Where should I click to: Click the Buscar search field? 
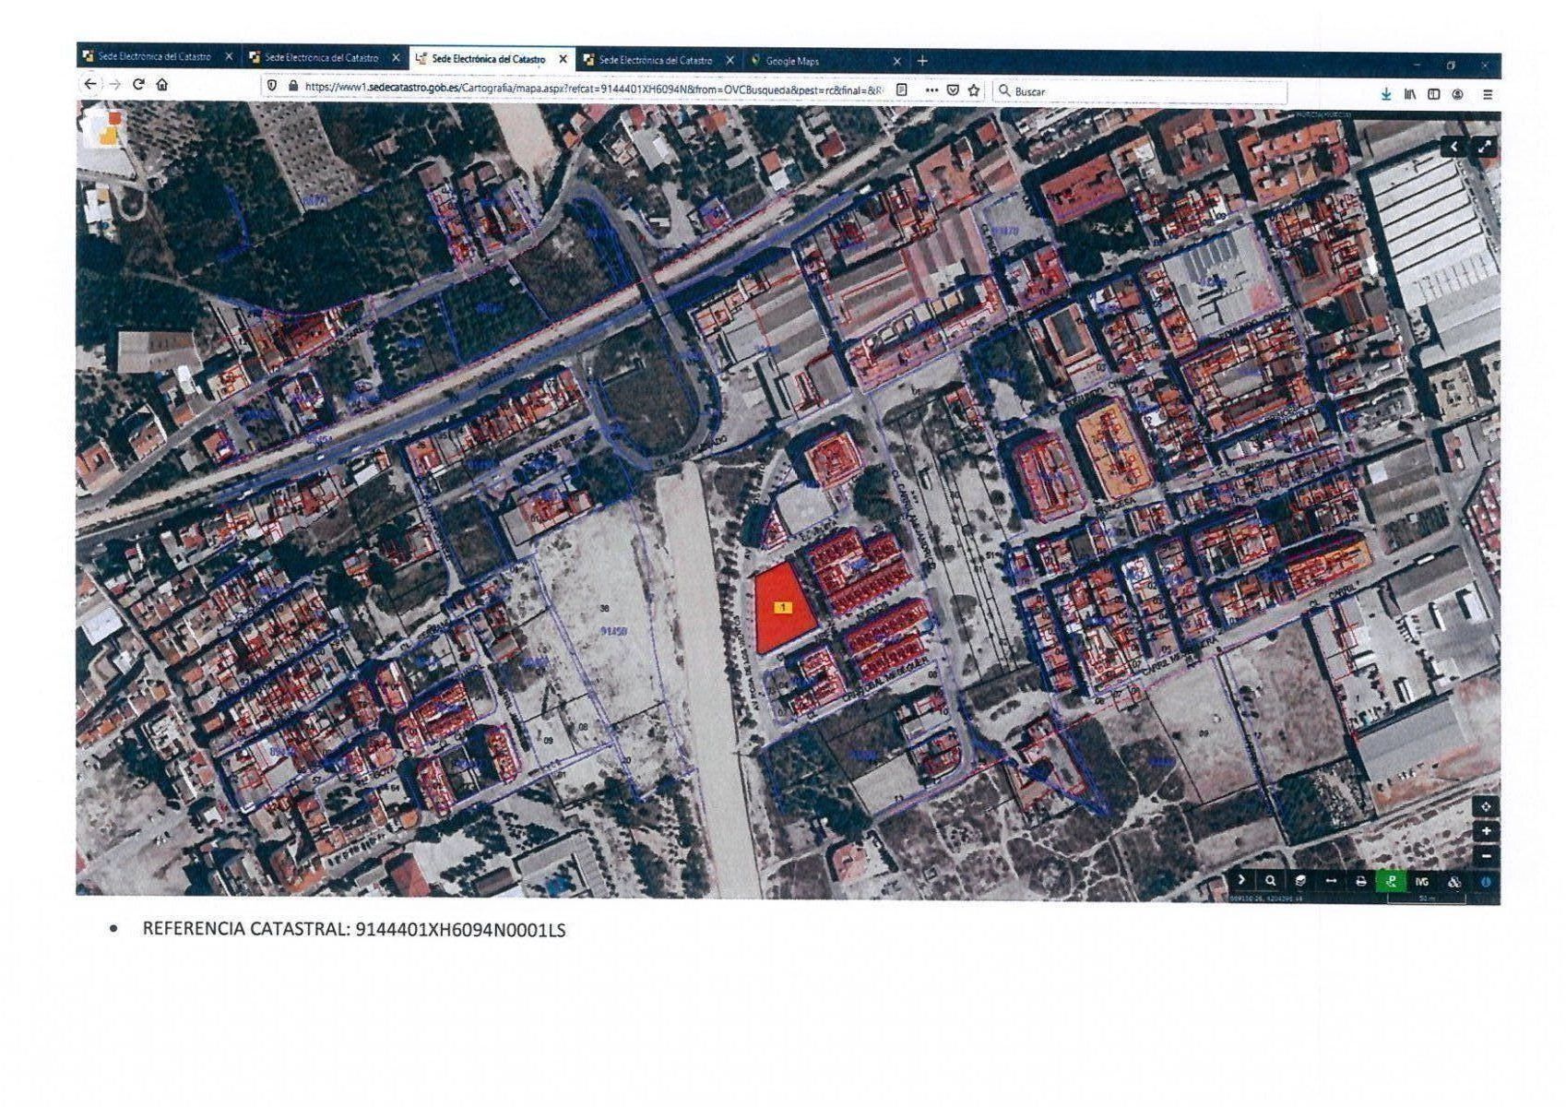[x=1144, y=91]
